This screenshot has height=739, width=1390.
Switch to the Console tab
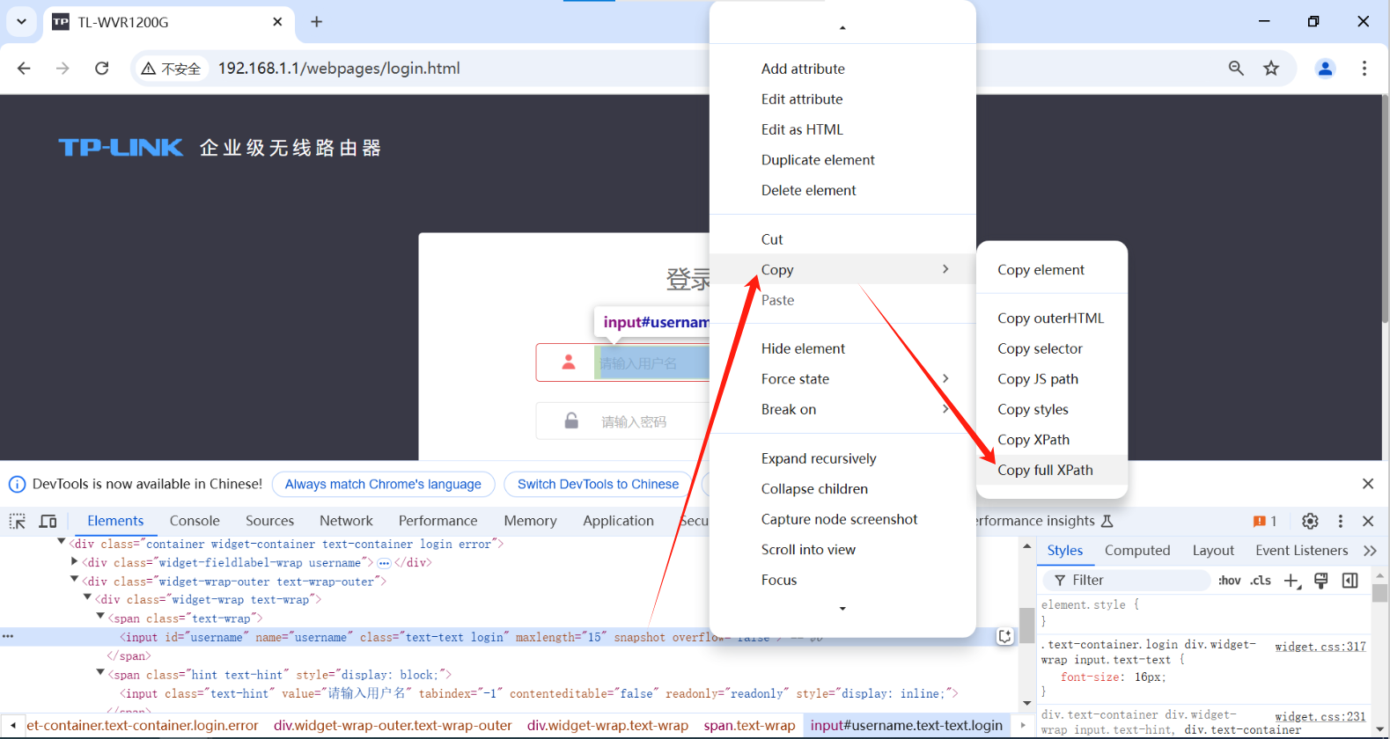(195, 521)
